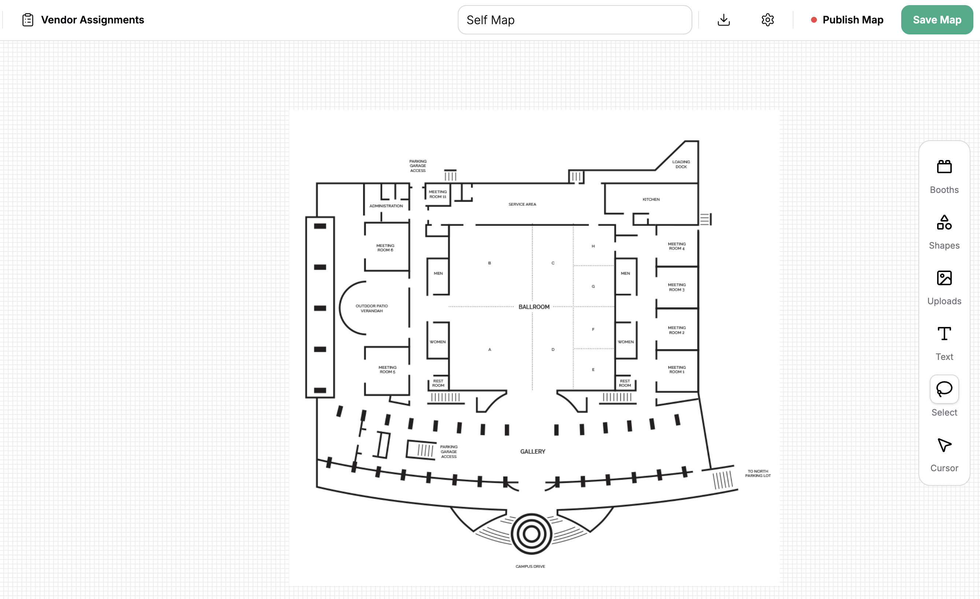Click the Vendor Assignments clipboard icon

coord(27,19)
